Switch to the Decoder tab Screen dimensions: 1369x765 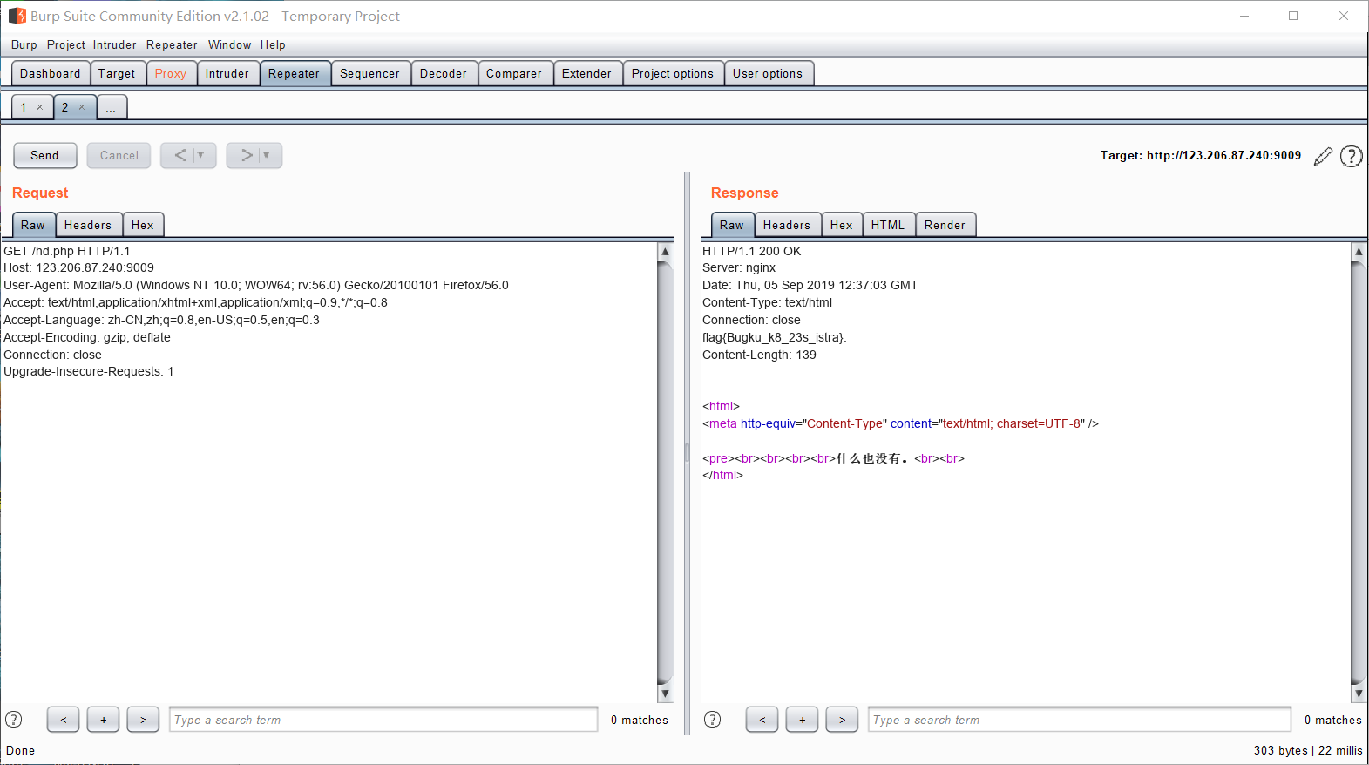pyautogui.click(x=444, y=74)
